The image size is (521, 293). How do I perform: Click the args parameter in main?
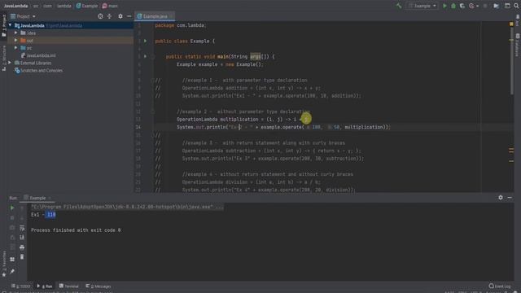pos(256,56)
